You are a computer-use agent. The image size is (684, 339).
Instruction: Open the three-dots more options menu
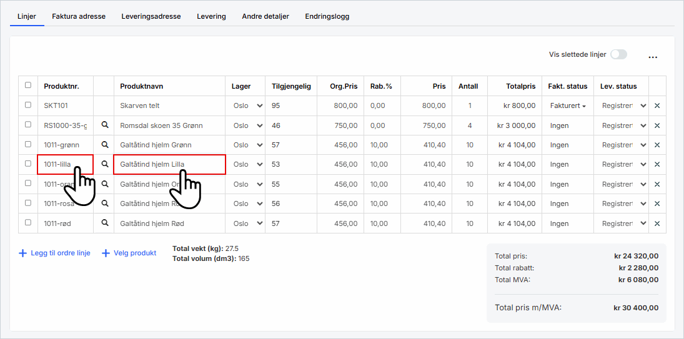coord(653,57)
